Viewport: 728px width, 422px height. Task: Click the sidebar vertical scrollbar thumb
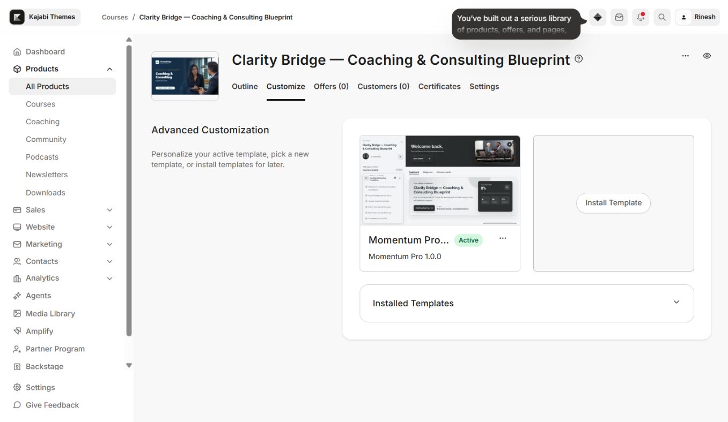tap(129, 191)
